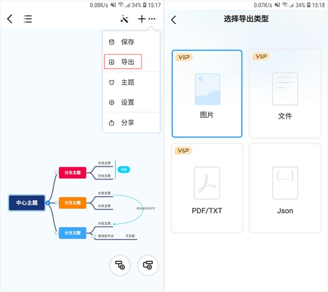Tap the 15:18 clock in status bar
328x292 pixels.
[x=318, y=5]
